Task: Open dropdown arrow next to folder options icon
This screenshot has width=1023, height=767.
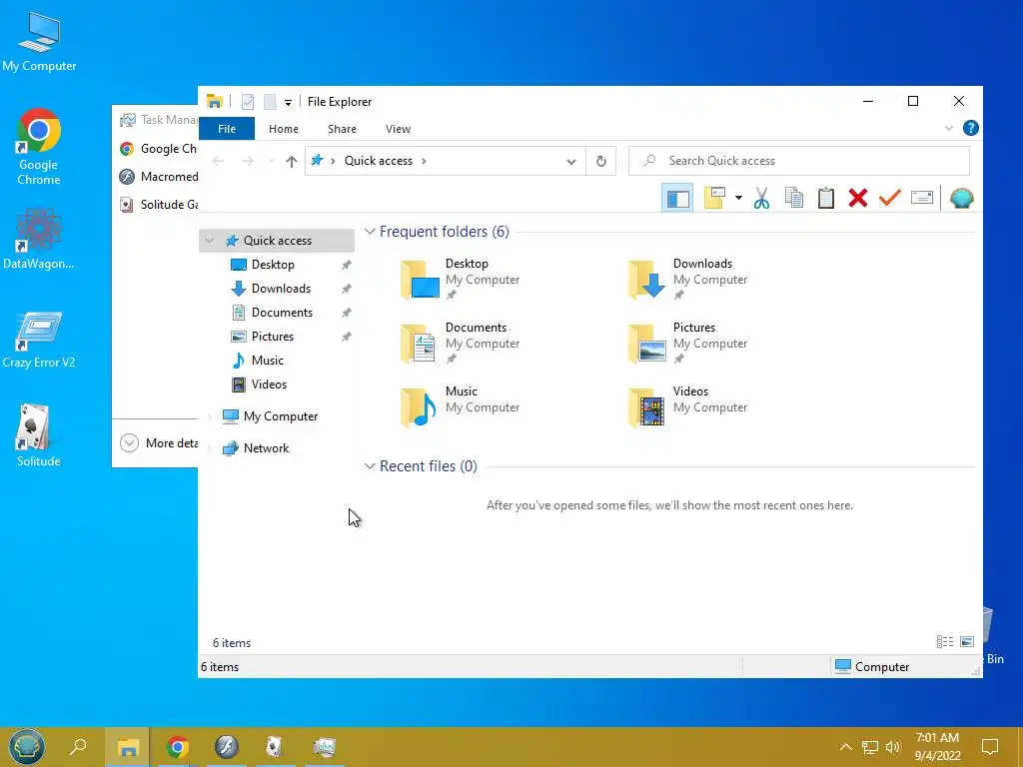Action: 738,198
